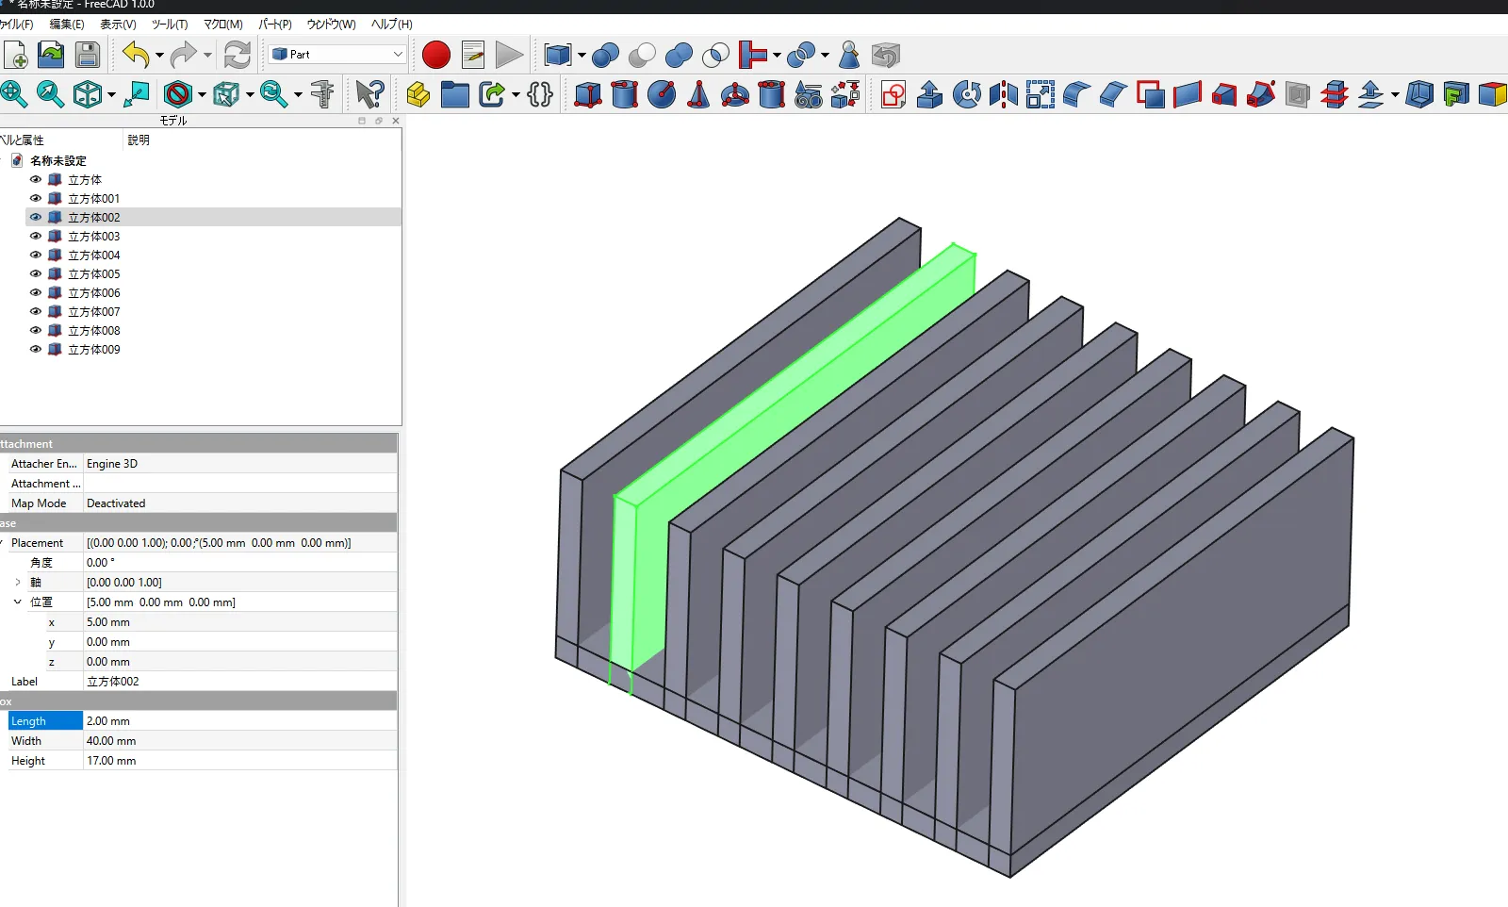The width and height of the screenshot is (1508, 907).
Task: Toggle visibility eye of 立方体005
Action: click(x=36, y=273)
